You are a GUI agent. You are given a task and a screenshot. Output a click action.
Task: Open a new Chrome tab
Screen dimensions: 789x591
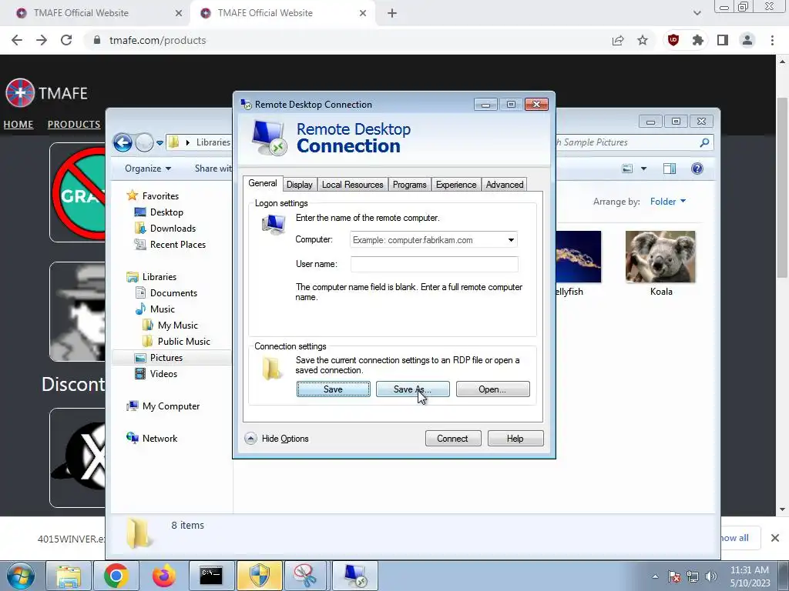click(392, 13)
